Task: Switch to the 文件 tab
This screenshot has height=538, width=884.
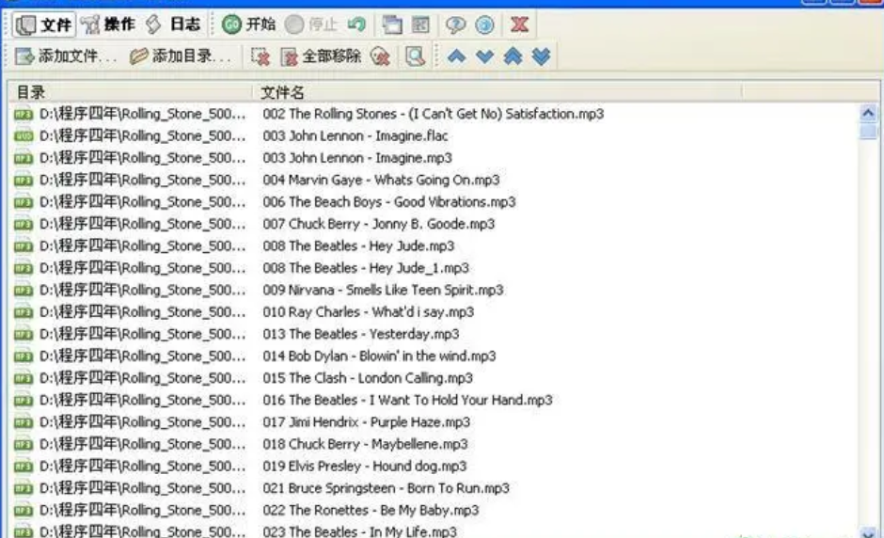Action: [x=43, y=24]
